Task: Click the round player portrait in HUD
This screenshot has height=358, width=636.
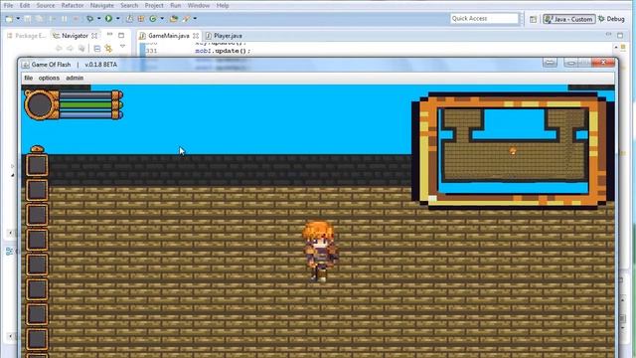Action: tap(40, 105)
